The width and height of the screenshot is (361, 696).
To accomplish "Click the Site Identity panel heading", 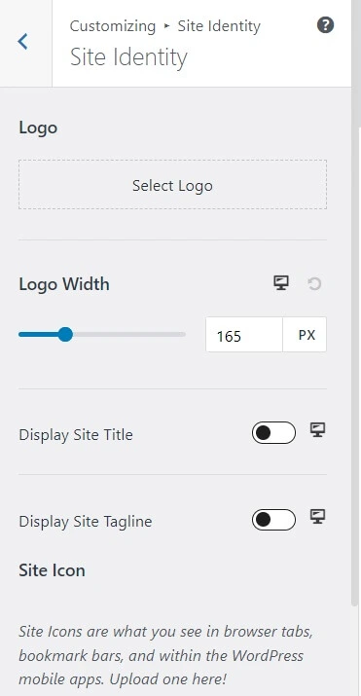I will [x=128, y=57].
